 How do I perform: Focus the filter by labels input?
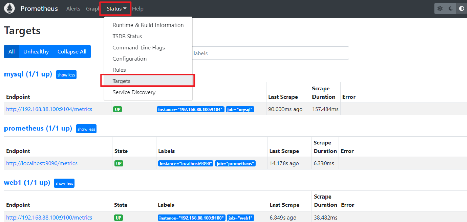[270, 53]
